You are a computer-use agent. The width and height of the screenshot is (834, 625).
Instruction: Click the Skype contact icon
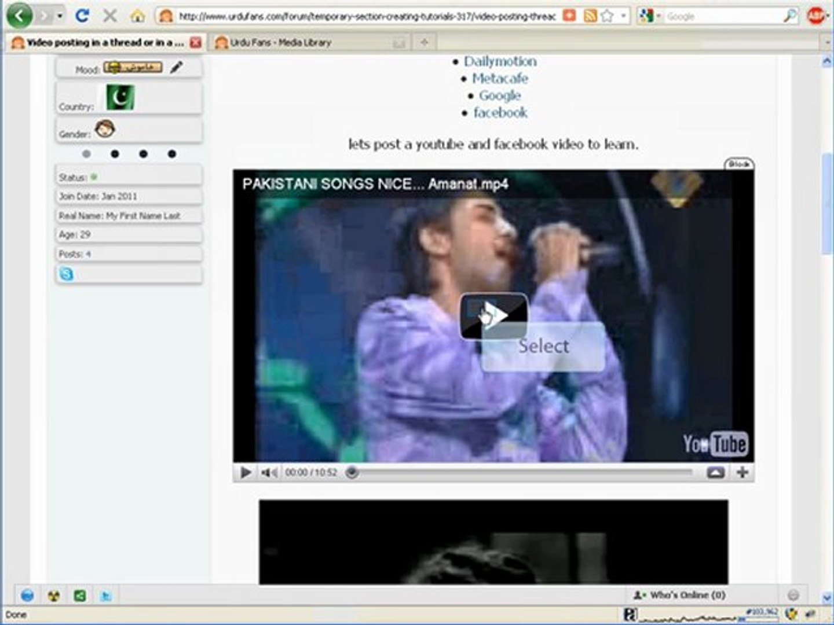pos(67,274)
